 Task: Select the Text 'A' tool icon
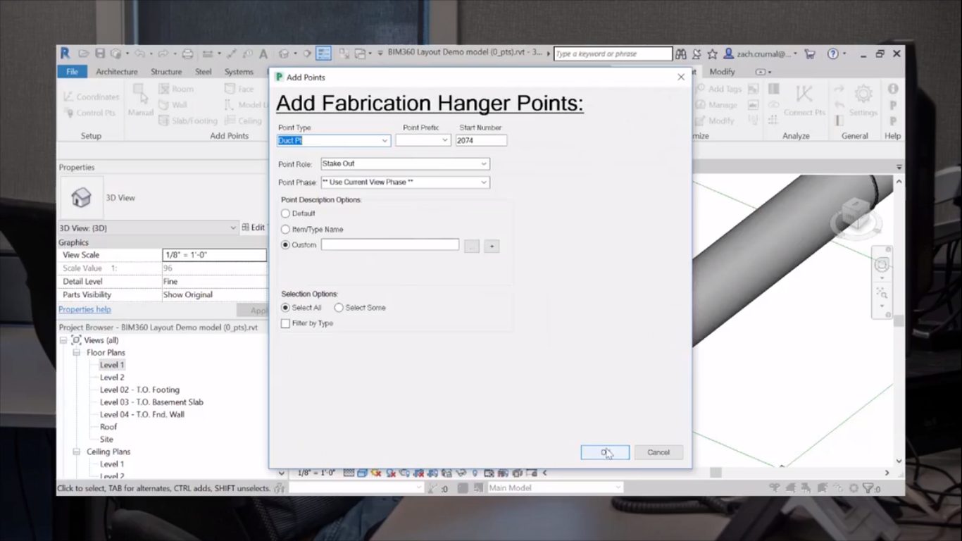[263, 54]
